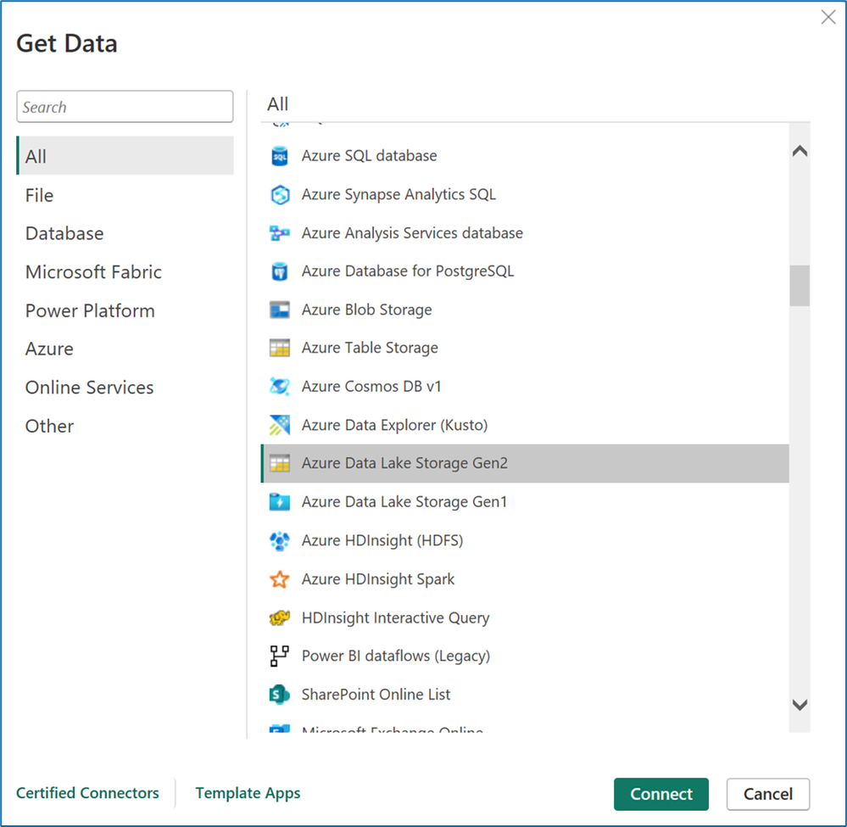Select "Azure Synapse Analytics SQL" connector text
The image size is (847, 827).
pyautogui.click(x=398, y=194)
